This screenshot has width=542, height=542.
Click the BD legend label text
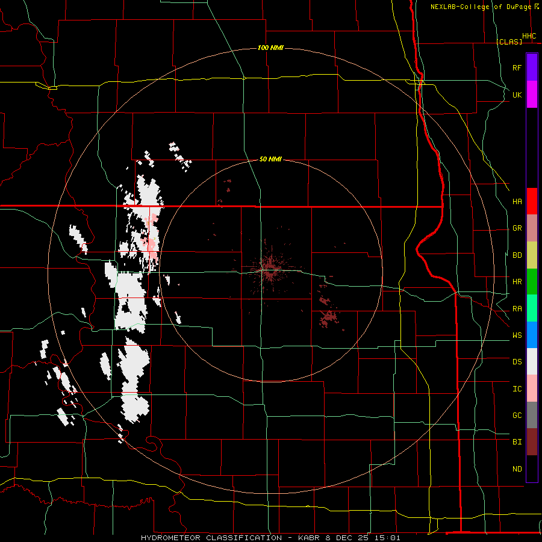point(517,255)
